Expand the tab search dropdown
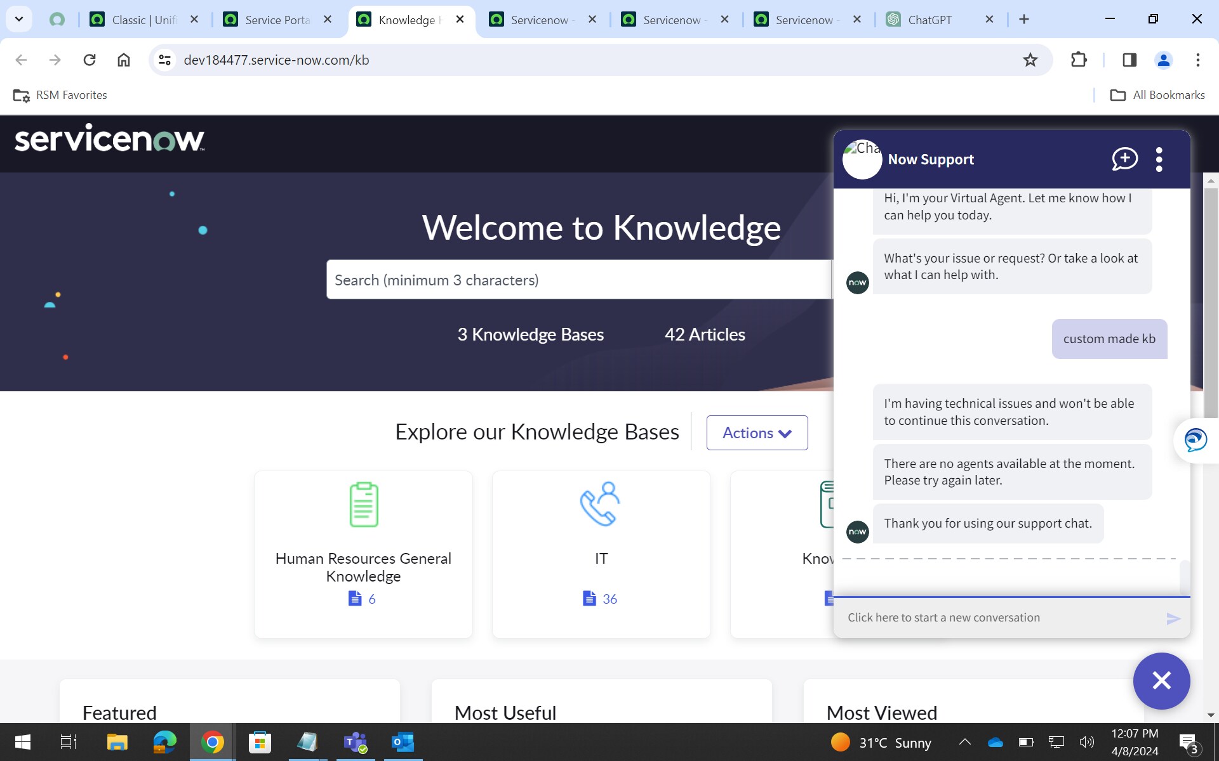This screenshot has height=761, width=1219. pos(19,19)
